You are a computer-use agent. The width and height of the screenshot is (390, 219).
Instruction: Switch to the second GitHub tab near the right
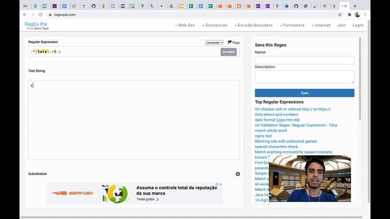tap(296, 6)
